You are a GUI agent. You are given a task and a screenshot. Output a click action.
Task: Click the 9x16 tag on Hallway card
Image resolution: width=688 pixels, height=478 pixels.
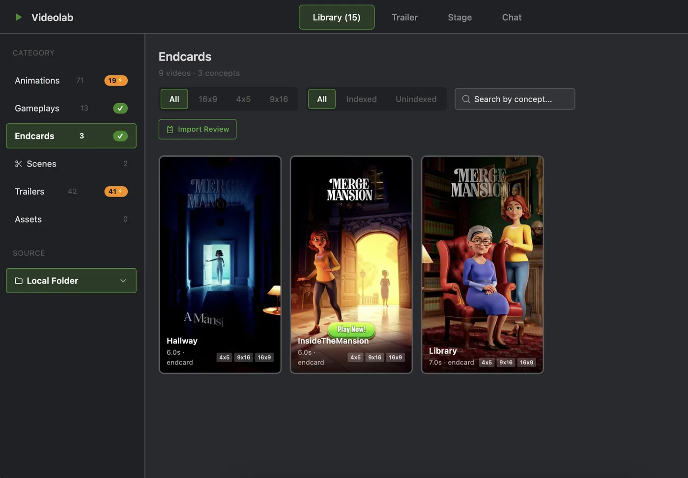pyautogui.click(x=244, y=358)
